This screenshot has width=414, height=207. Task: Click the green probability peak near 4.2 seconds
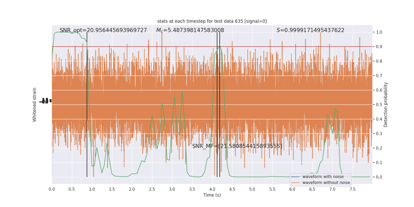click(x=220, y=45)
